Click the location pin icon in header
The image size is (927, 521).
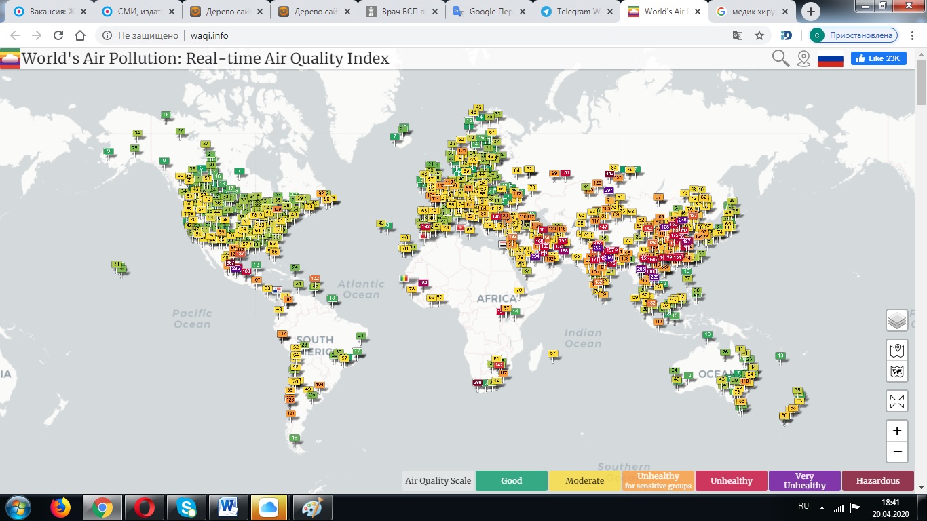click(803, 59)
